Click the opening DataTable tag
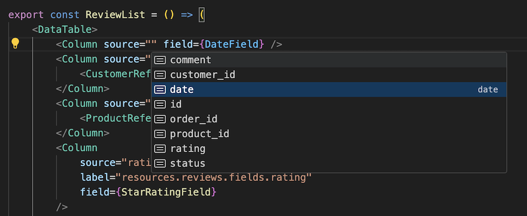This screenshot has width=527, height=216. [x=65, y=30]
